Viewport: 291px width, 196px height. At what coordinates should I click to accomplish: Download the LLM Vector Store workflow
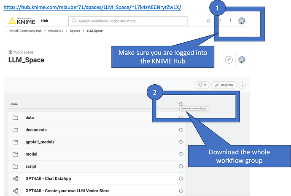point(181,191)
